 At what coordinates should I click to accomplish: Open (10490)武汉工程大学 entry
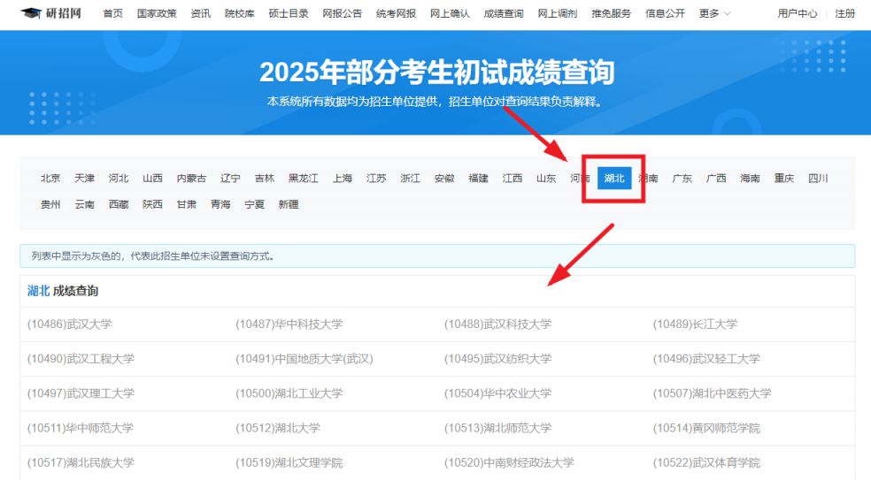(x=81, y=359)
